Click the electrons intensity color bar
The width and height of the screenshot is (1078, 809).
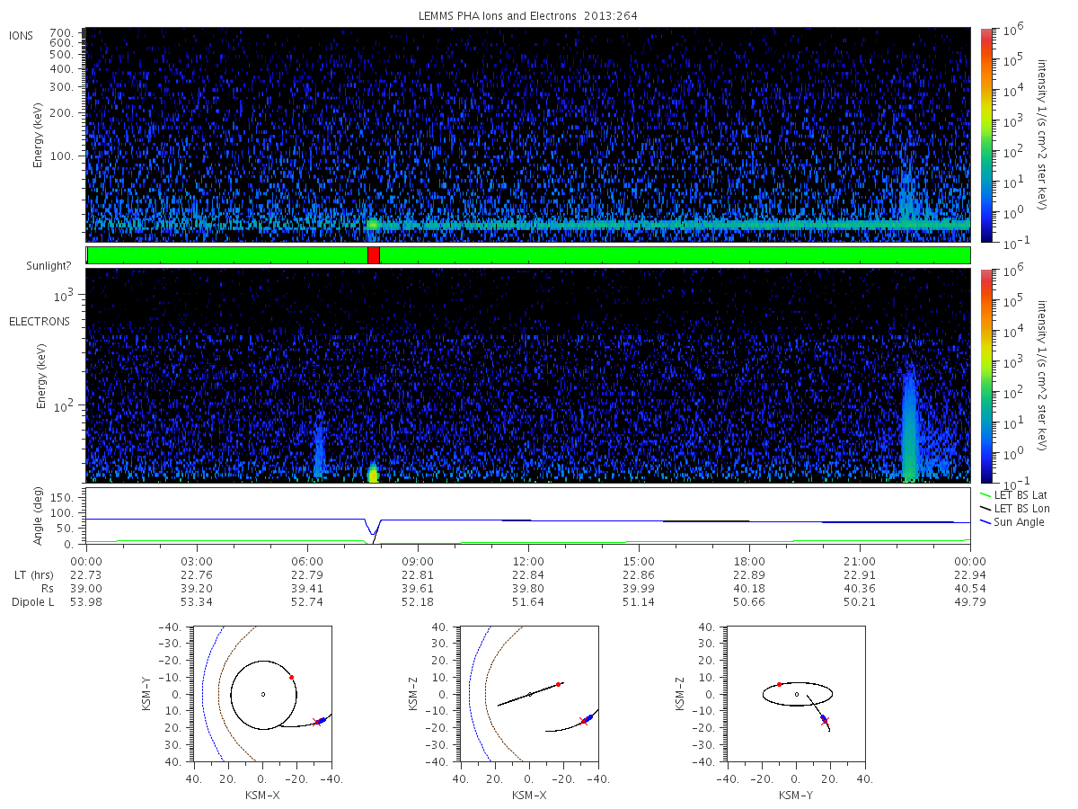(x=985, y=375)
